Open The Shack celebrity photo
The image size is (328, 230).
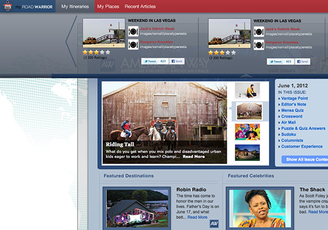point(260,208)
